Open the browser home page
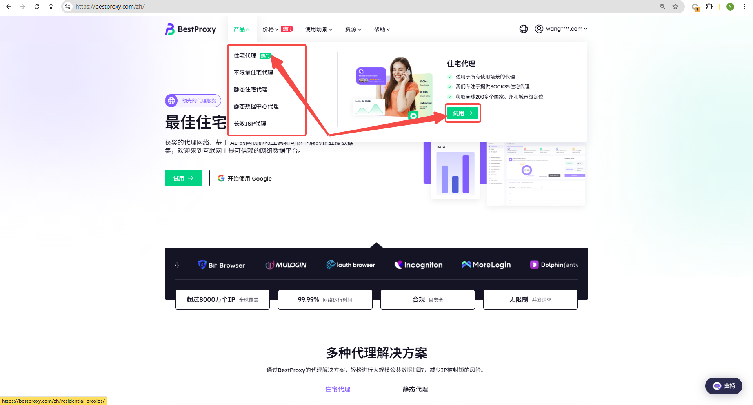The image size is (753, 405). click(51, 7)
